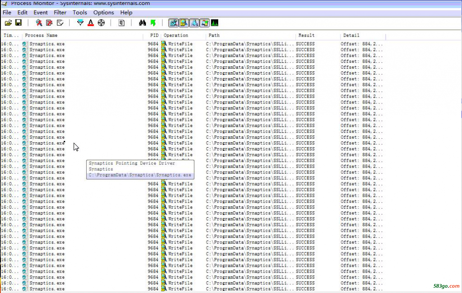462x293 pixels.
Task: Open the Edit menu
Action: click(23, 12)
